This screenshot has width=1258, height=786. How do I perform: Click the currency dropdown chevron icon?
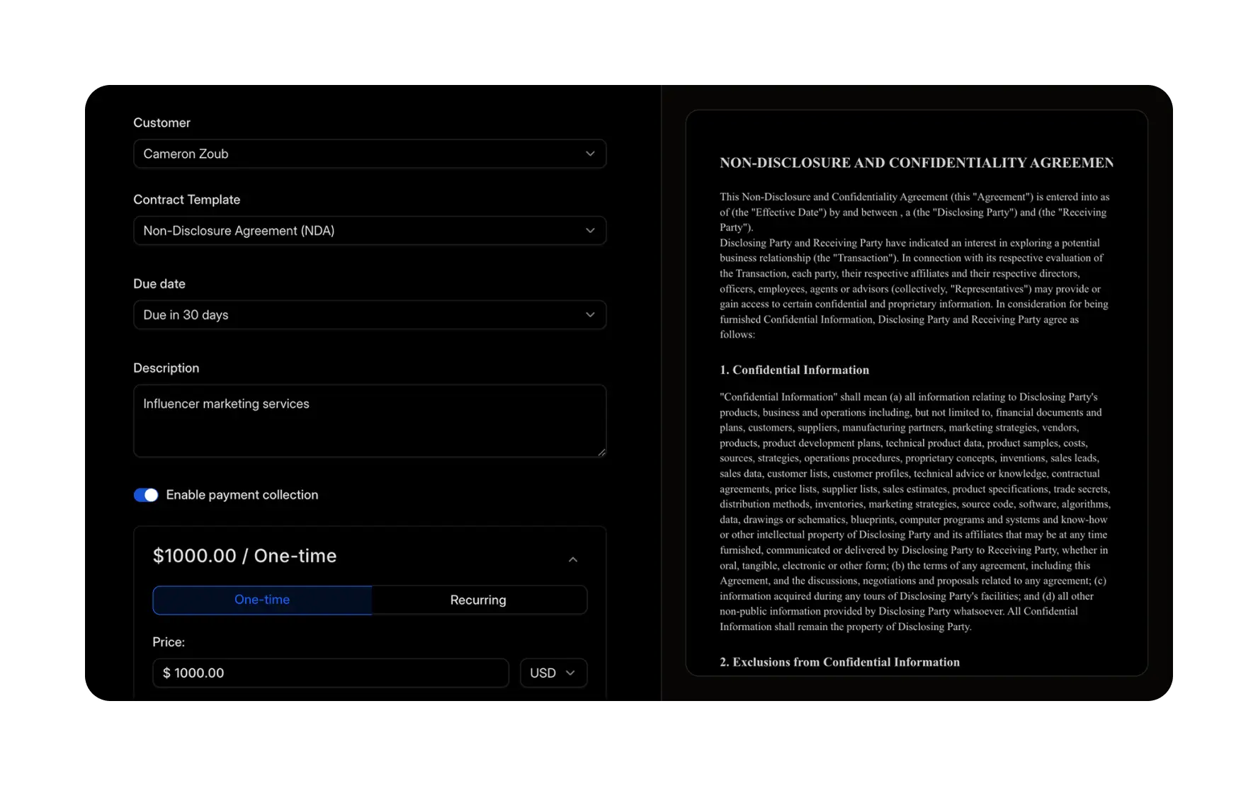(571, 673)
